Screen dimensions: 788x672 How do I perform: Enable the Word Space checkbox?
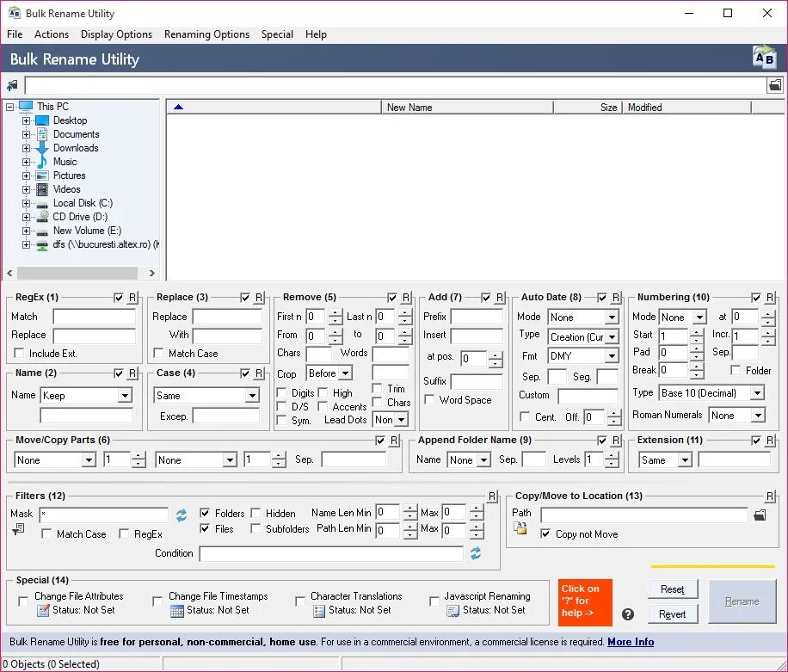[x=429, y=399]
